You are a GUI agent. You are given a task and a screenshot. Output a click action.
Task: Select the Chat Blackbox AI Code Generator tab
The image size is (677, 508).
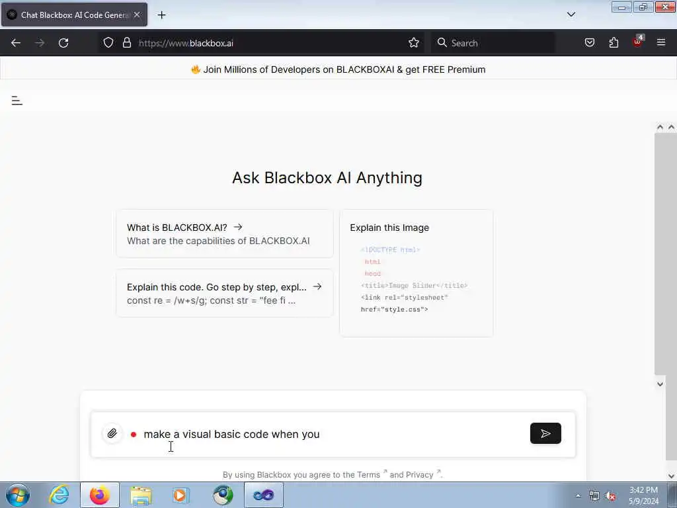click(74, 15)
